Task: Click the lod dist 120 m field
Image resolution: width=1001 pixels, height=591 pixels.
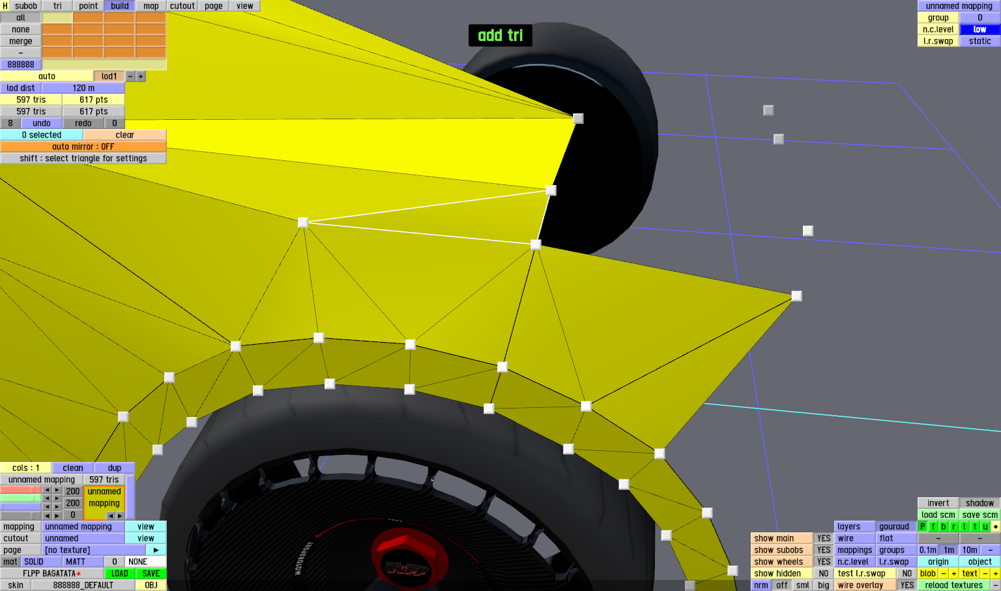Action: point(83,88)
